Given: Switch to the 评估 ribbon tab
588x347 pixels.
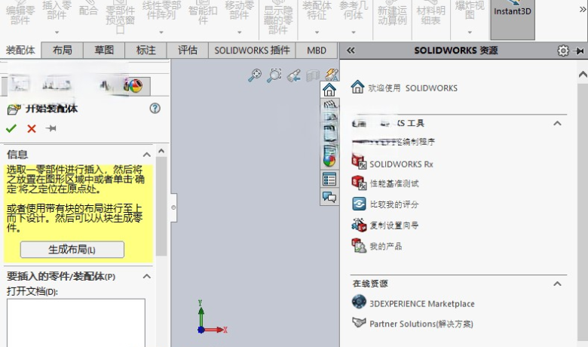Looking at the screenshot, I should coord(188,51).
